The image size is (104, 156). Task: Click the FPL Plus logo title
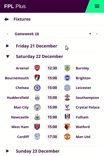[x=15, y=6]
